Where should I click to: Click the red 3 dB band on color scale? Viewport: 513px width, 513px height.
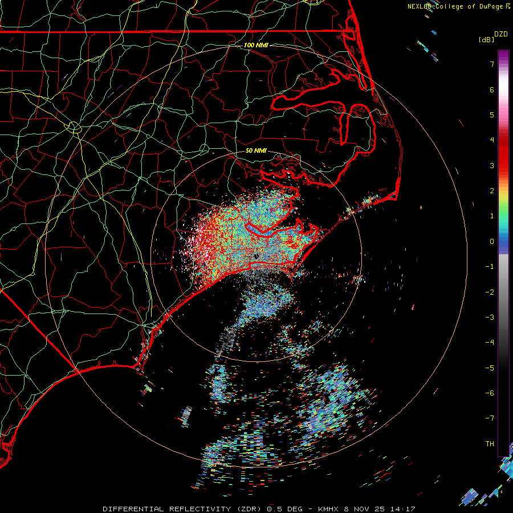(503, 160)
